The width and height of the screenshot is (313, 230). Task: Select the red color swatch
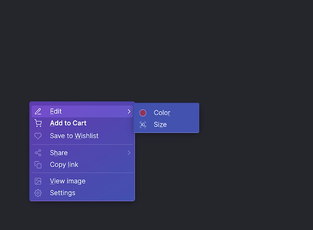(x=143, y=113)
